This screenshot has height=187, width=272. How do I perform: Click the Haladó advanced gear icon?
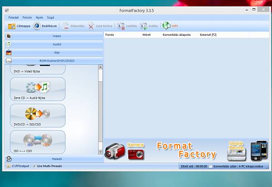click(9, 158)
